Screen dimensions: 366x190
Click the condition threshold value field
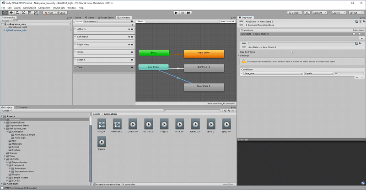click(x=349, y=73)
